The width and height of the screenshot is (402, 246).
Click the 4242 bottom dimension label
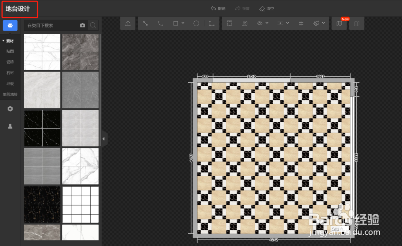coord(274,240)
